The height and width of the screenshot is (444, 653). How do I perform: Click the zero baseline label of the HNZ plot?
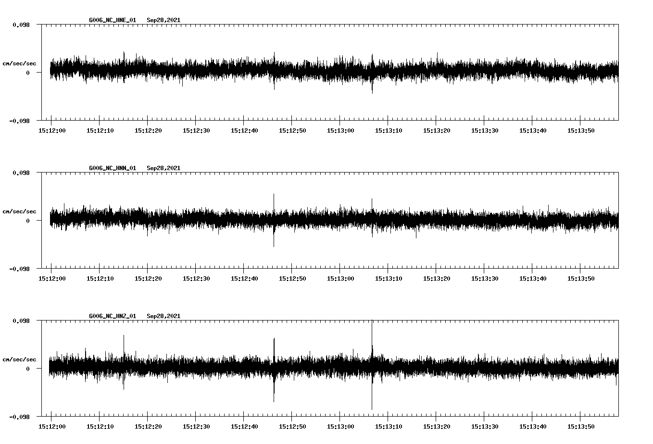(x=28, y=369)
